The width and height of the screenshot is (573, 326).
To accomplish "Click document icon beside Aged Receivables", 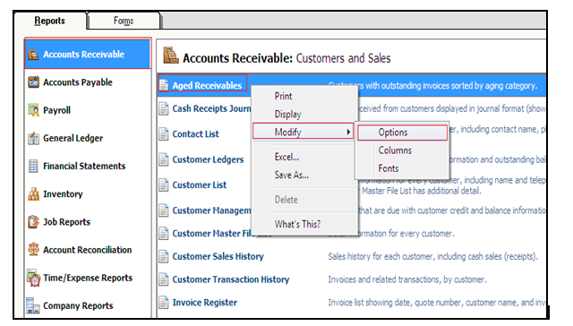I will point(164,85).
